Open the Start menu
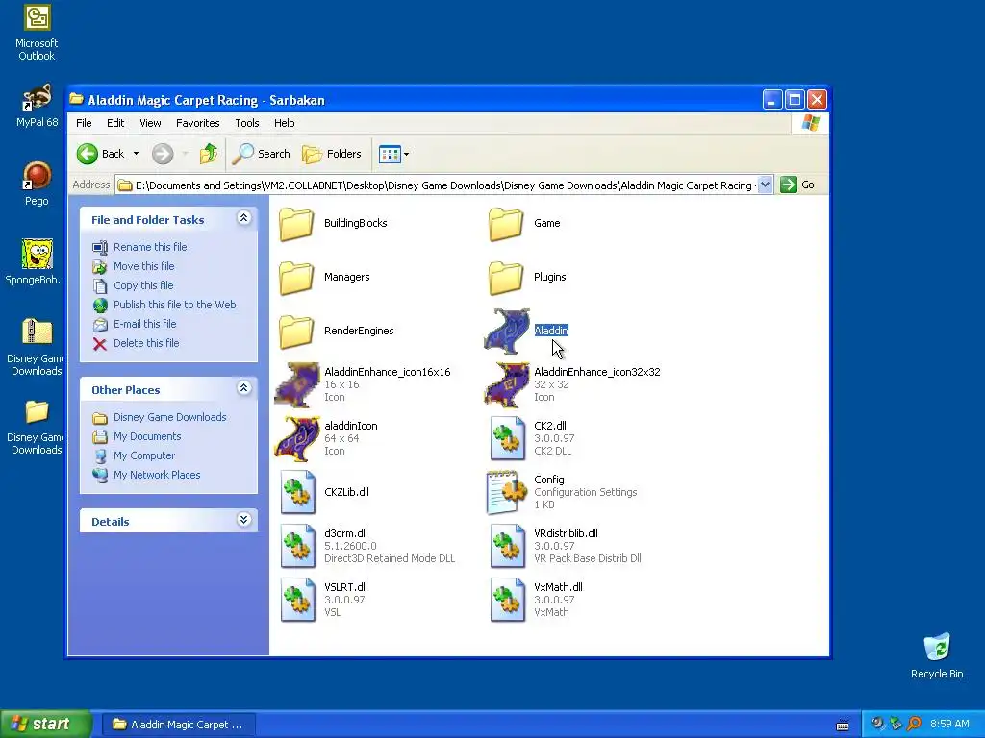This screenshot has width=985, height=738. [x=46, y=724]
